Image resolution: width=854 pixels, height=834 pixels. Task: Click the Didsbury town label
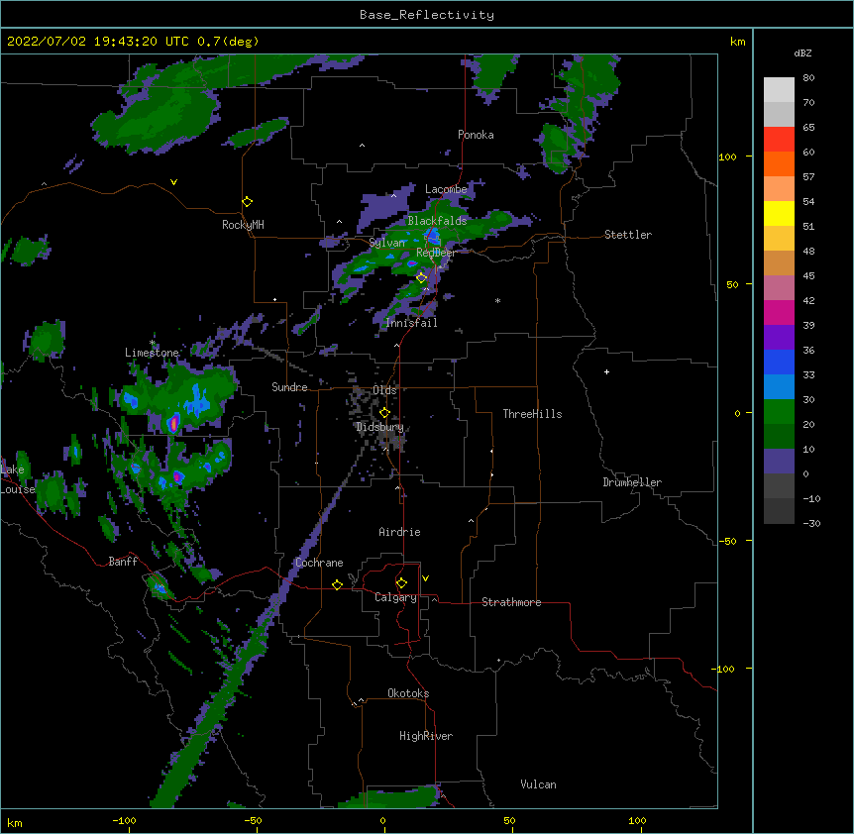click(x=380, y=427)
